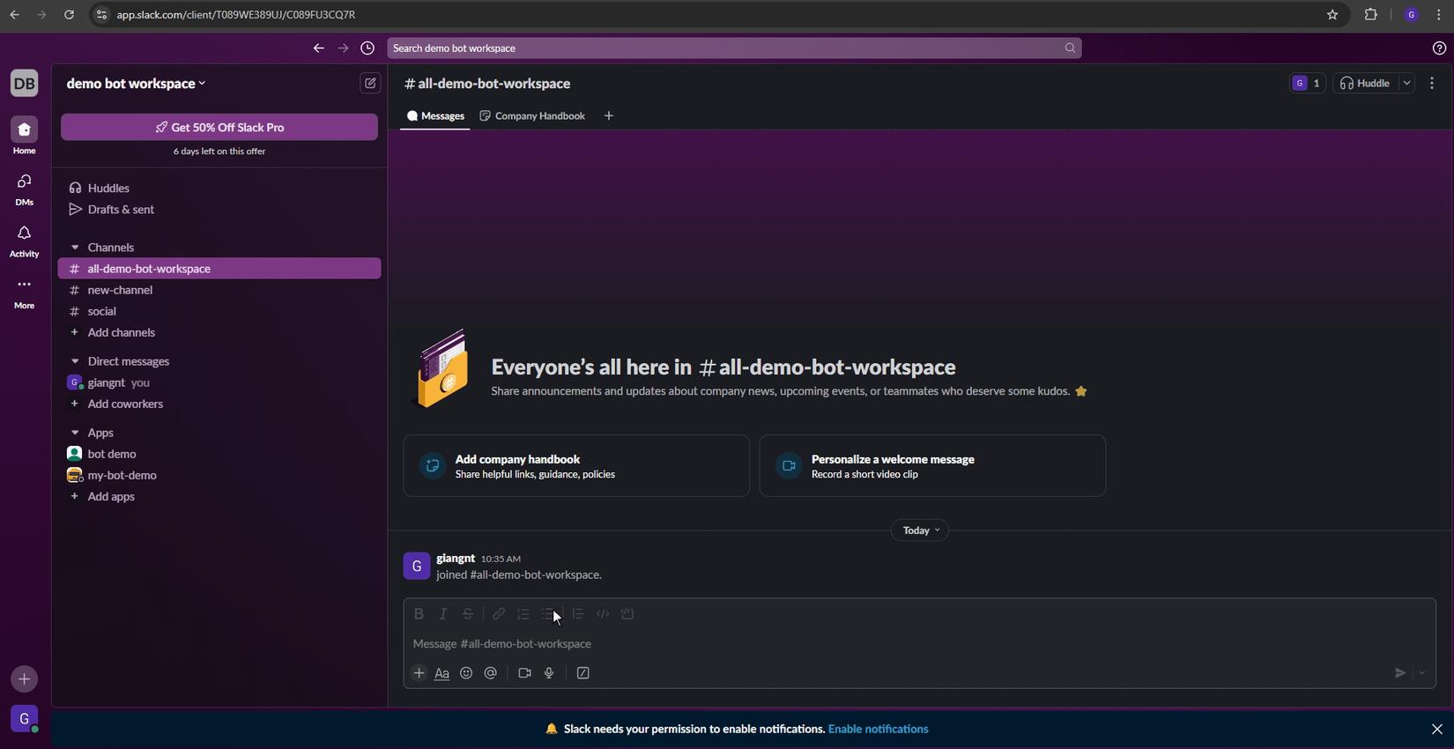This screenshot has width=1454, height=749.
Task: Record an audio clip with microphone
Action: click(x=549, y=673)
